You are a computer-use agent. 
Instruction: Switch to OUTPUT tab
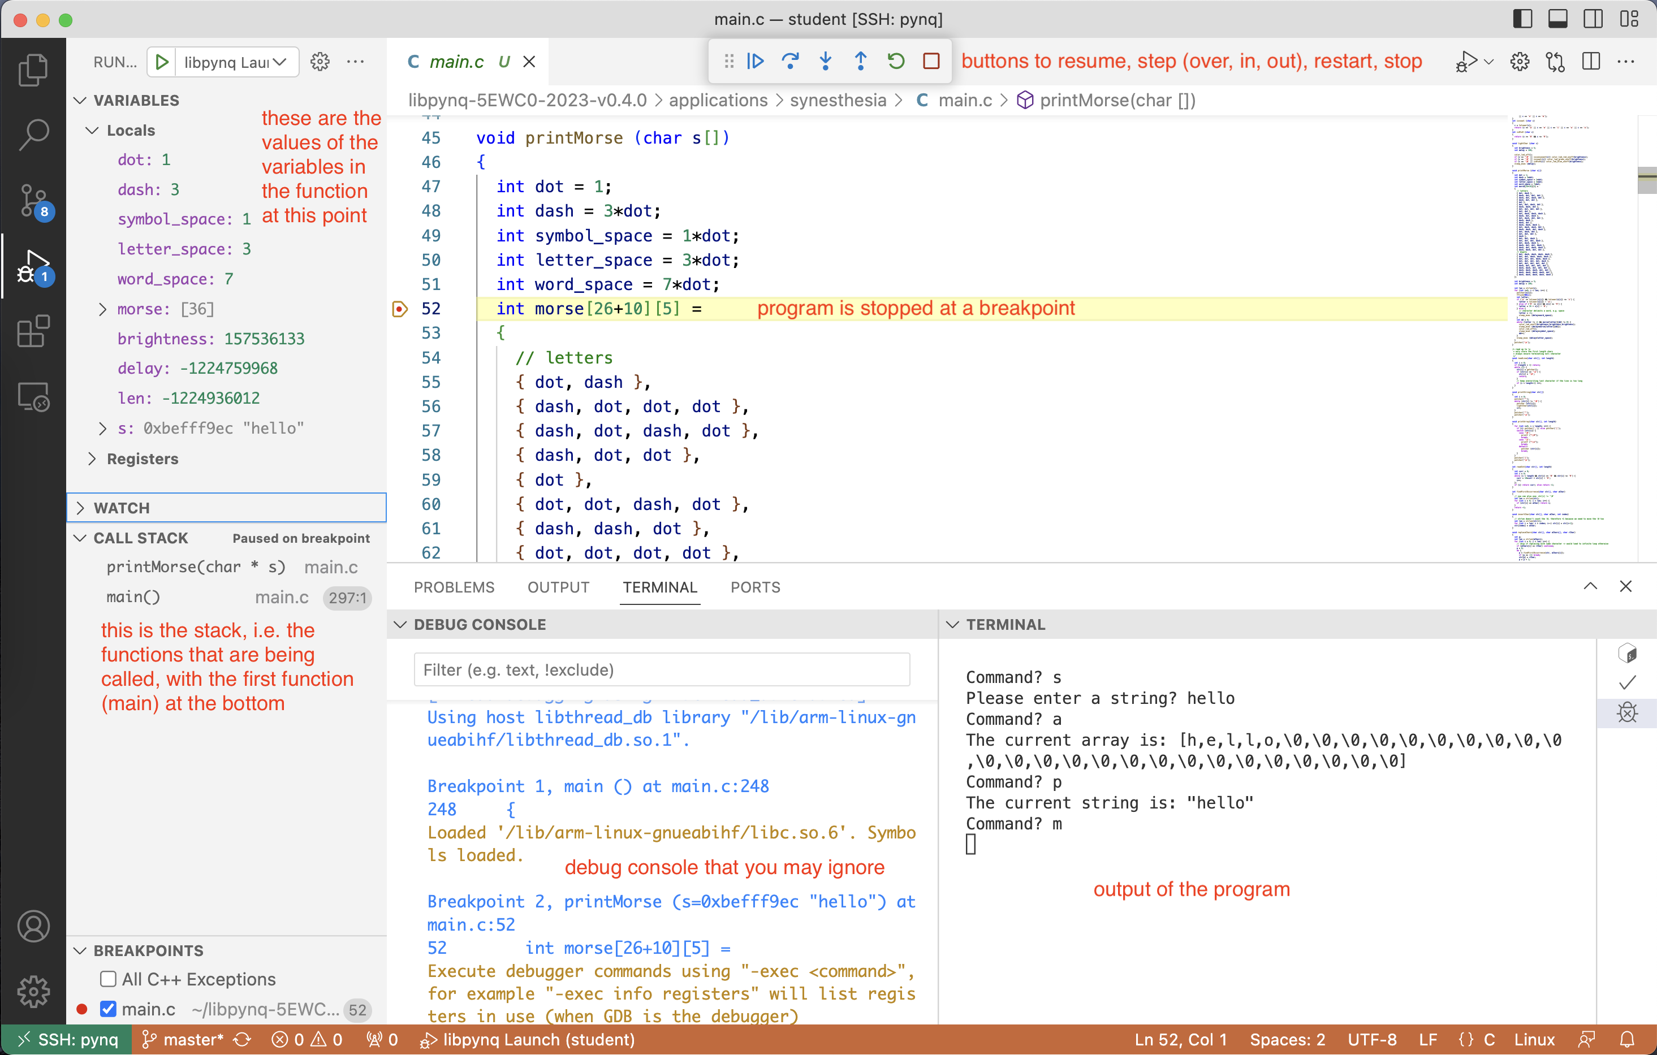(x=558, y=587)
